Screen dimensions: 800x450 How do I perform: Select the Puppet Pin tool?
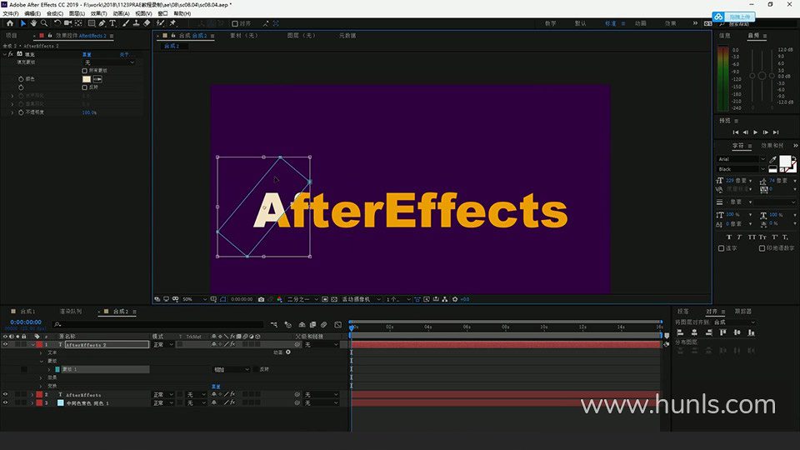[172, 23]
